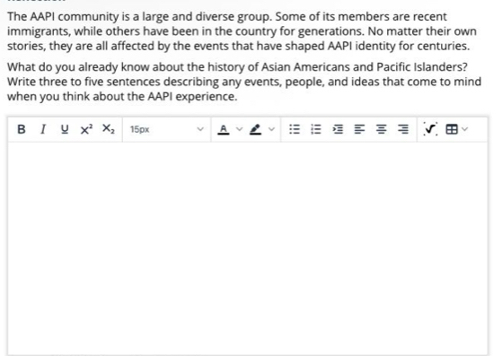Open the equation editor square root icon
Viewport: 502px width, 356px height.
point(430,129)
